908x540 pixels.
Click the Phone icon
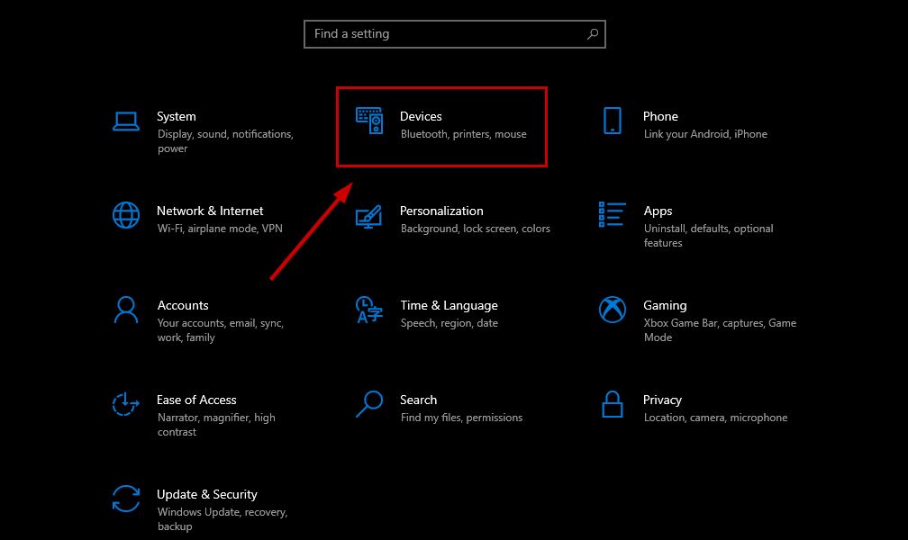pyautogui.click(x=613, y=121)
